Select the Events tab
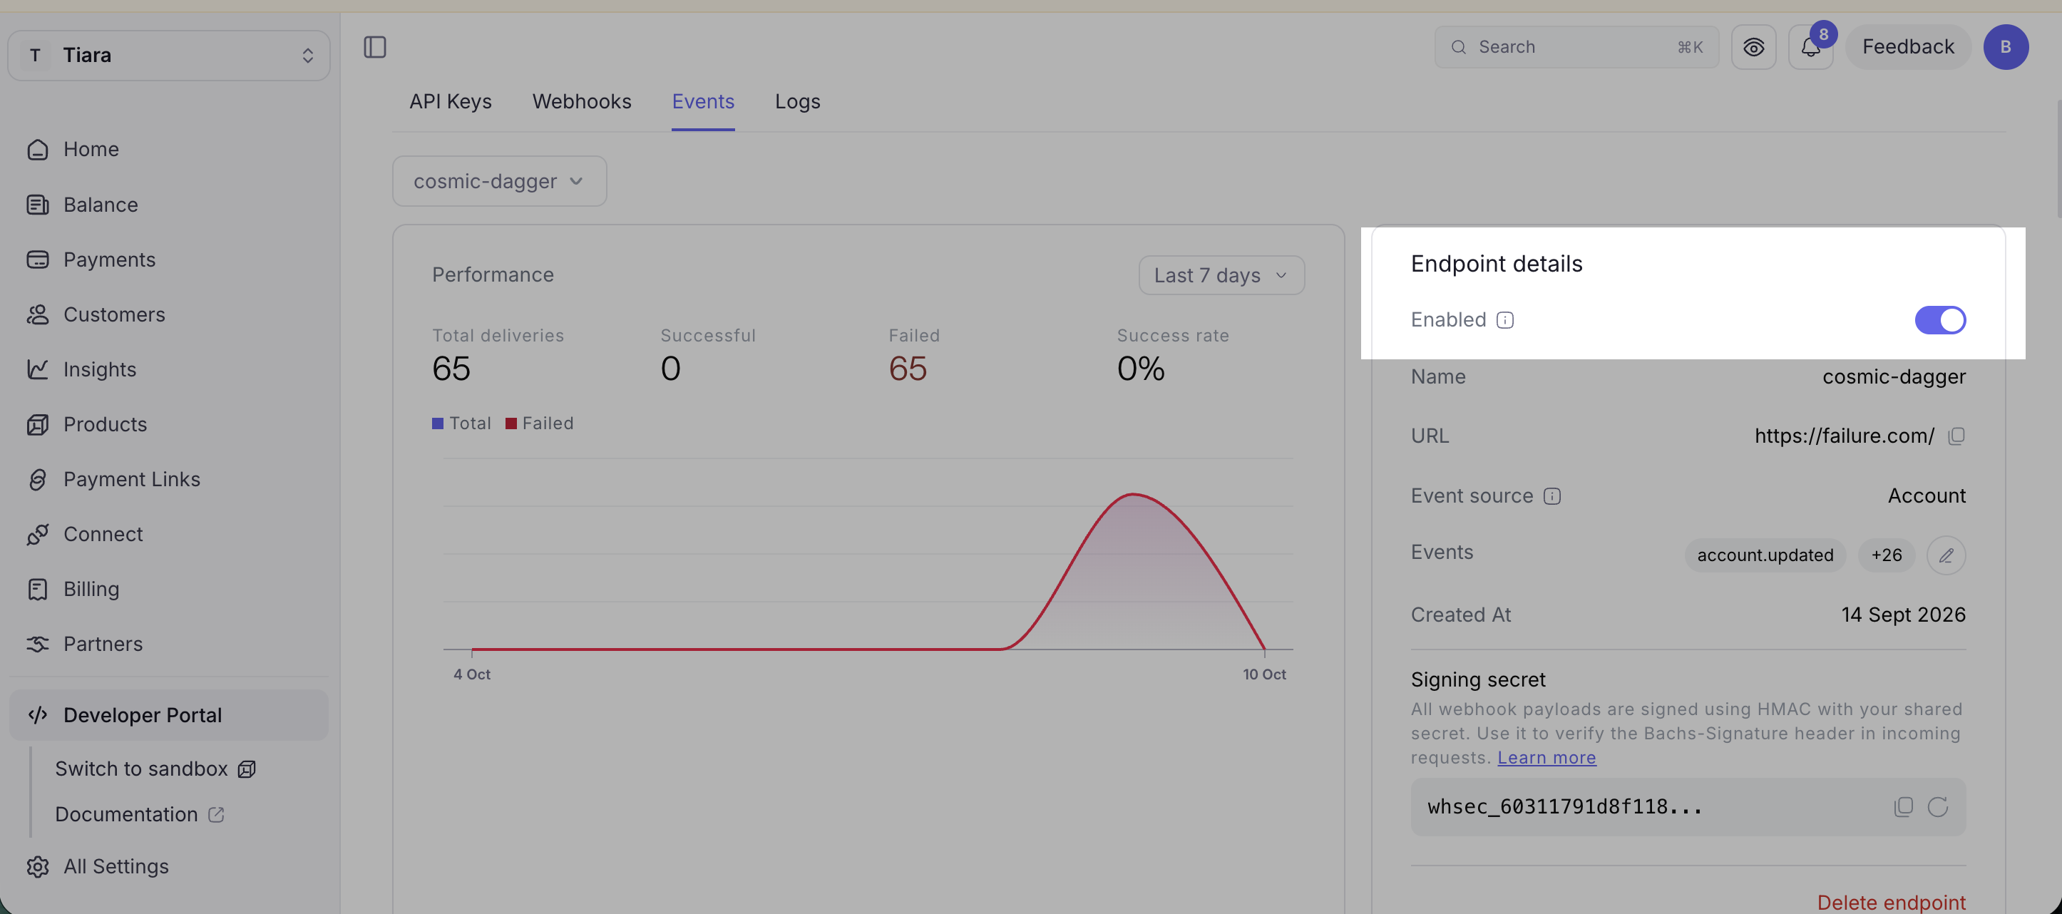This screenshot has width=2062, height=914. 703,102
